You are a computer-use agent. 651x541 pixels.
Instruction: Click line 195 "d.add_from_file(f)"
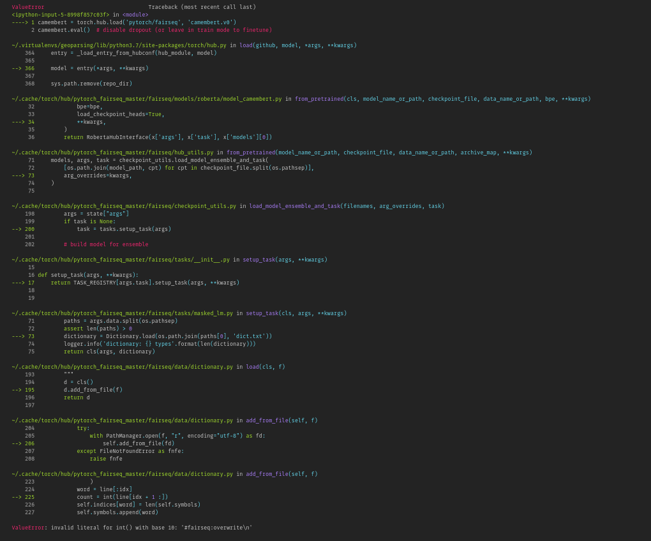93,390
